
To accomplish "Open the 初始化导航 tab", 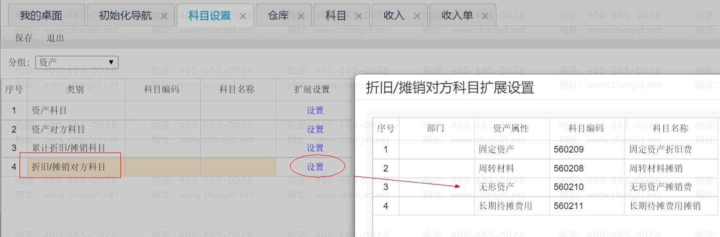I will [x=125, y=15].
